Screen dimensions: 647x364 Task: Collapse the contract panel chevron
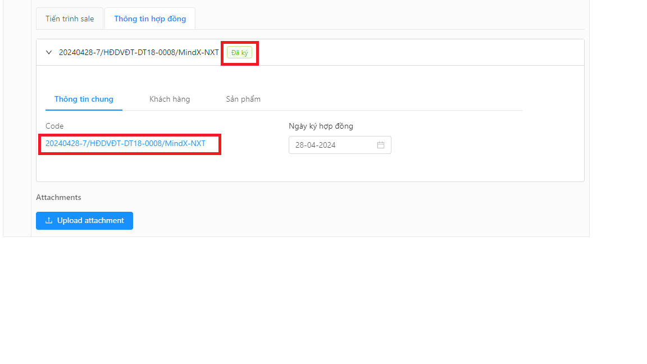(49, 52)
